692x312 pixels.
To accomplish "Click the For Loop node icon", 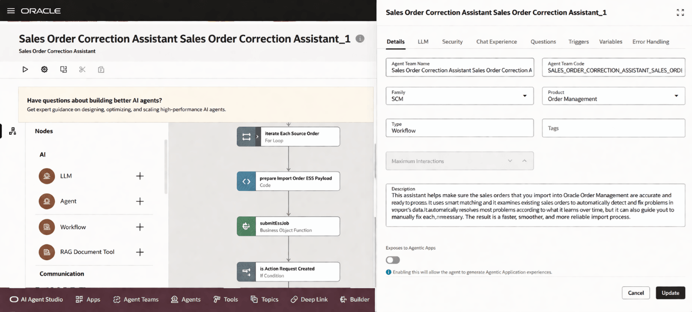I will pyautogui.click(x=246, y=137).
